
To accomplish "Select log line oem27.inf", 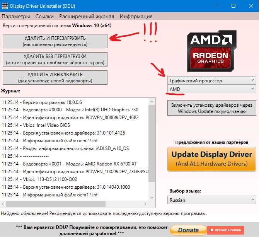I will point(49,141).
